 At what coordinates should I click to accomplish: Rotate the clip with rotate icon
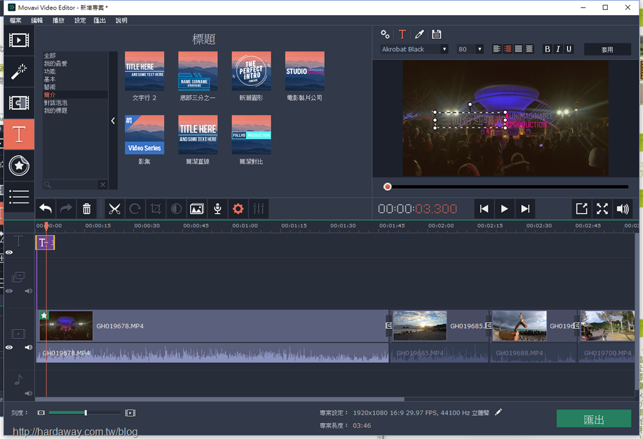pyautogui.click(x=135, y=209)
